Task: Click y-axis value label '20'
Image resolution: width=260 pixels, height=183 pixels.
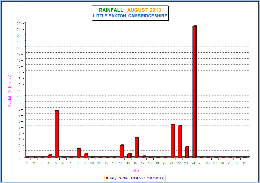Action: coord(19,36)
